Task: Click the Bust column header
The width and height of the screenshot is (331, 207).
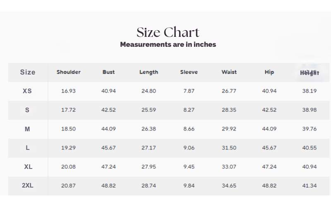Action: coord(108,72)
